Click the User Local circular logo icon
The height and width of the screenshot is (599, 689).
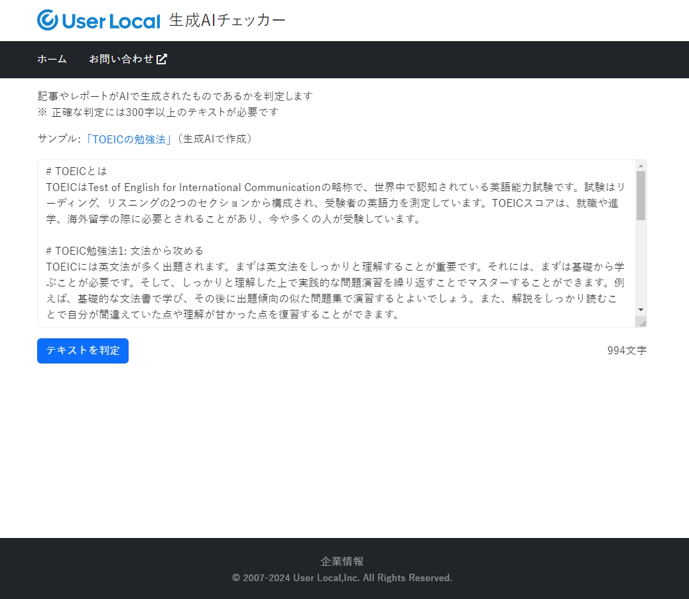[x=48, y=21]
